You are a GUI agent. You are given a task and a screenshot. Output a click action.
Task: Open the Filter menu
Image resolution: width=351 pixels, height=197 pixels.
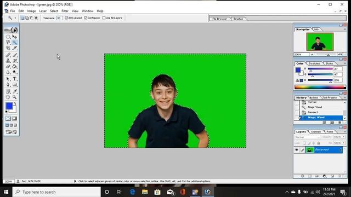pyautogui.click(x=65, y=11)
